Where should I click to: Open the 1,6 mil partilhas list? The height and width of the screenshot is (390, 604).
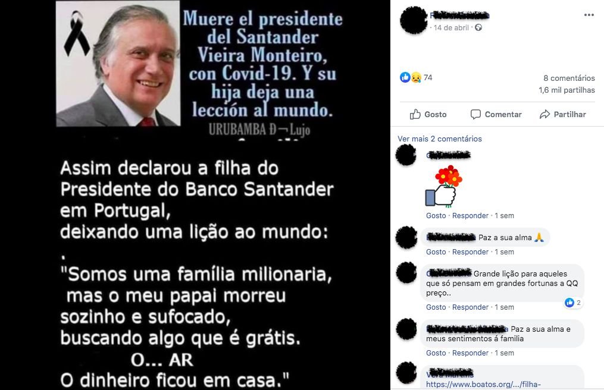click(x=567, y=90)
